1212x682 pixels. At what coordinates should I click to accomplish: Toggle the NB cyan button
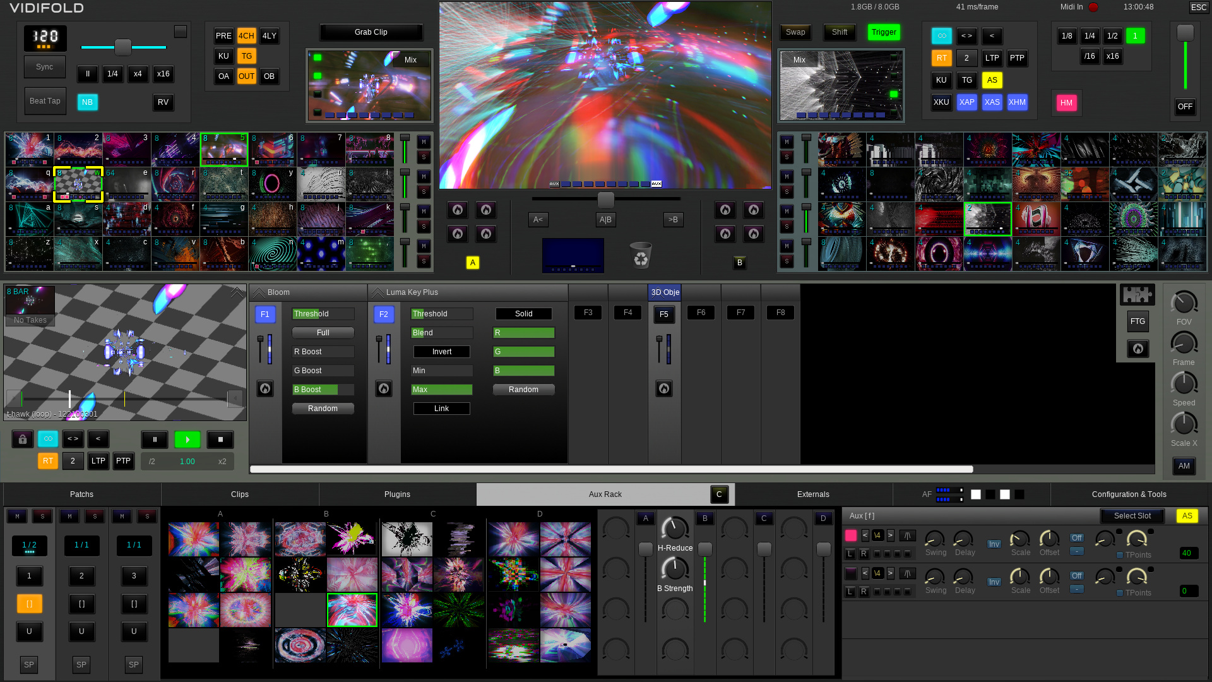(x=88, y=102)
